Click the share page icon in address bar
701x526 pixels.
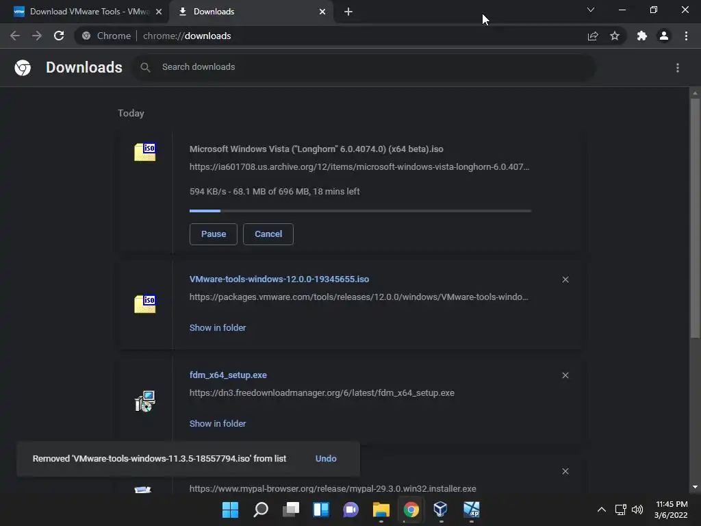(593, 36)
